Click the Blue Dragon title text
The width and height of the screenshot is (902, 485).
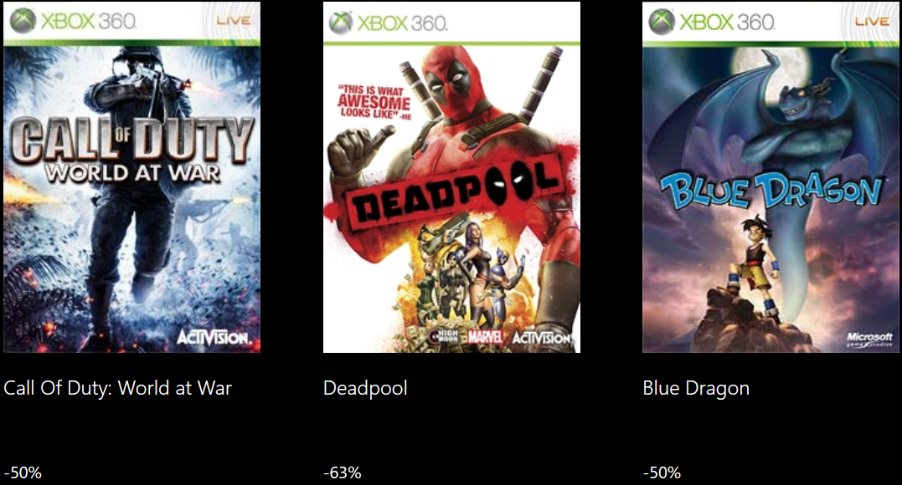(x=696, y=389)
